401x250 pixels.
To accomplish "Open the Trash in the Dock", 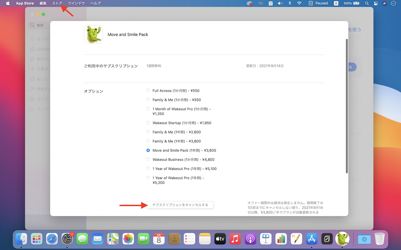I will (x=379, y=239).
